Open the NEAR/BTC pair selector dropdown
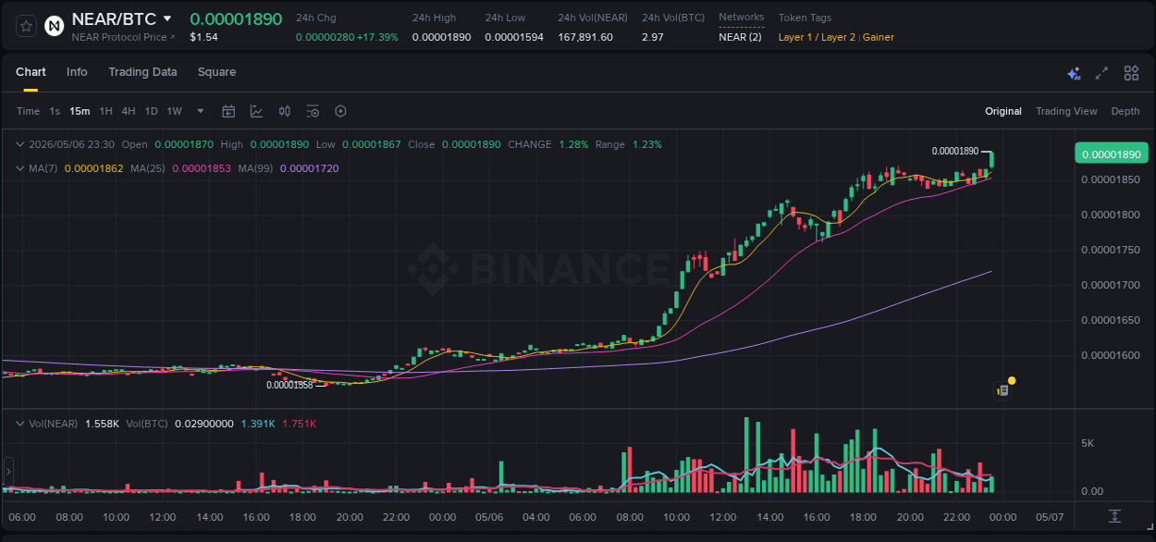Screen dimensions: 1156x542 tap(166, 18)
